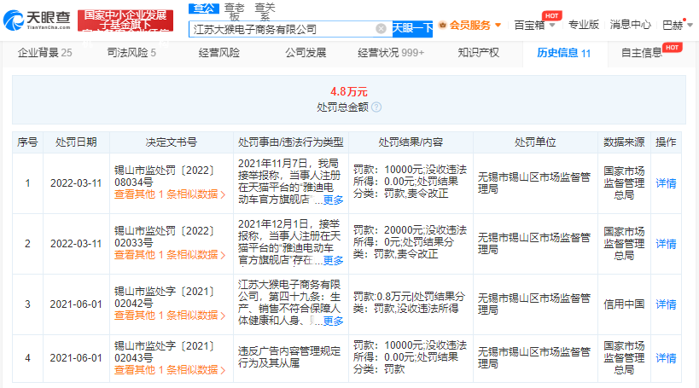View similar data for document 02033号
Screen dimensions: 699x388
click(x=170, y=254)
